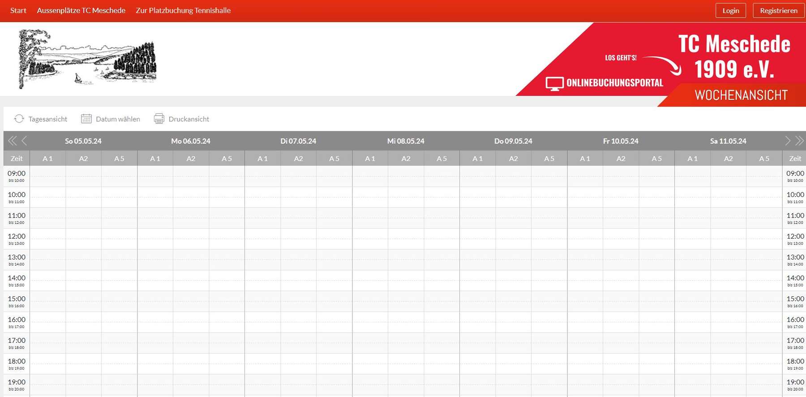Open Aussenplätze TC Meschede page

pyautogui.click(x=81, y=10)
